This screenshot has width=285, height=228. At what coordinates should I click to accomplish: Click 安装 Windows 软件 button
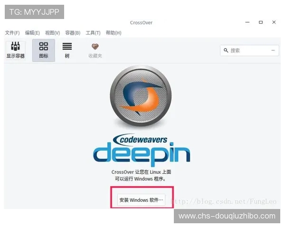point(141,200)
